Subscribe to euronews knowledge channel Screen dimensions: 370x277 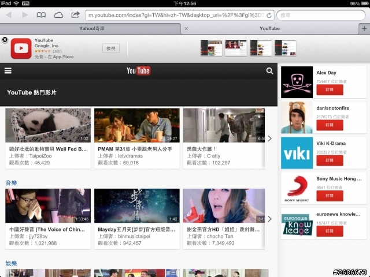pos(330,231)
